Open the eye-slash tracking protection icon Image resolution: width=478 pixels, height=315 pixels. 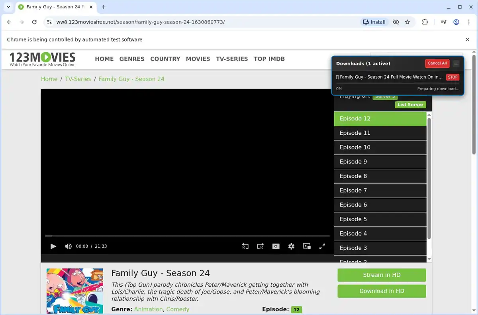pyautogui.click(x=396, y=22)
